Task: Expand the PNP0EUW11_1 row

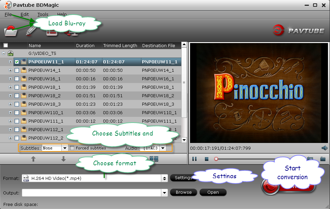Action: (x=10, y=62)
